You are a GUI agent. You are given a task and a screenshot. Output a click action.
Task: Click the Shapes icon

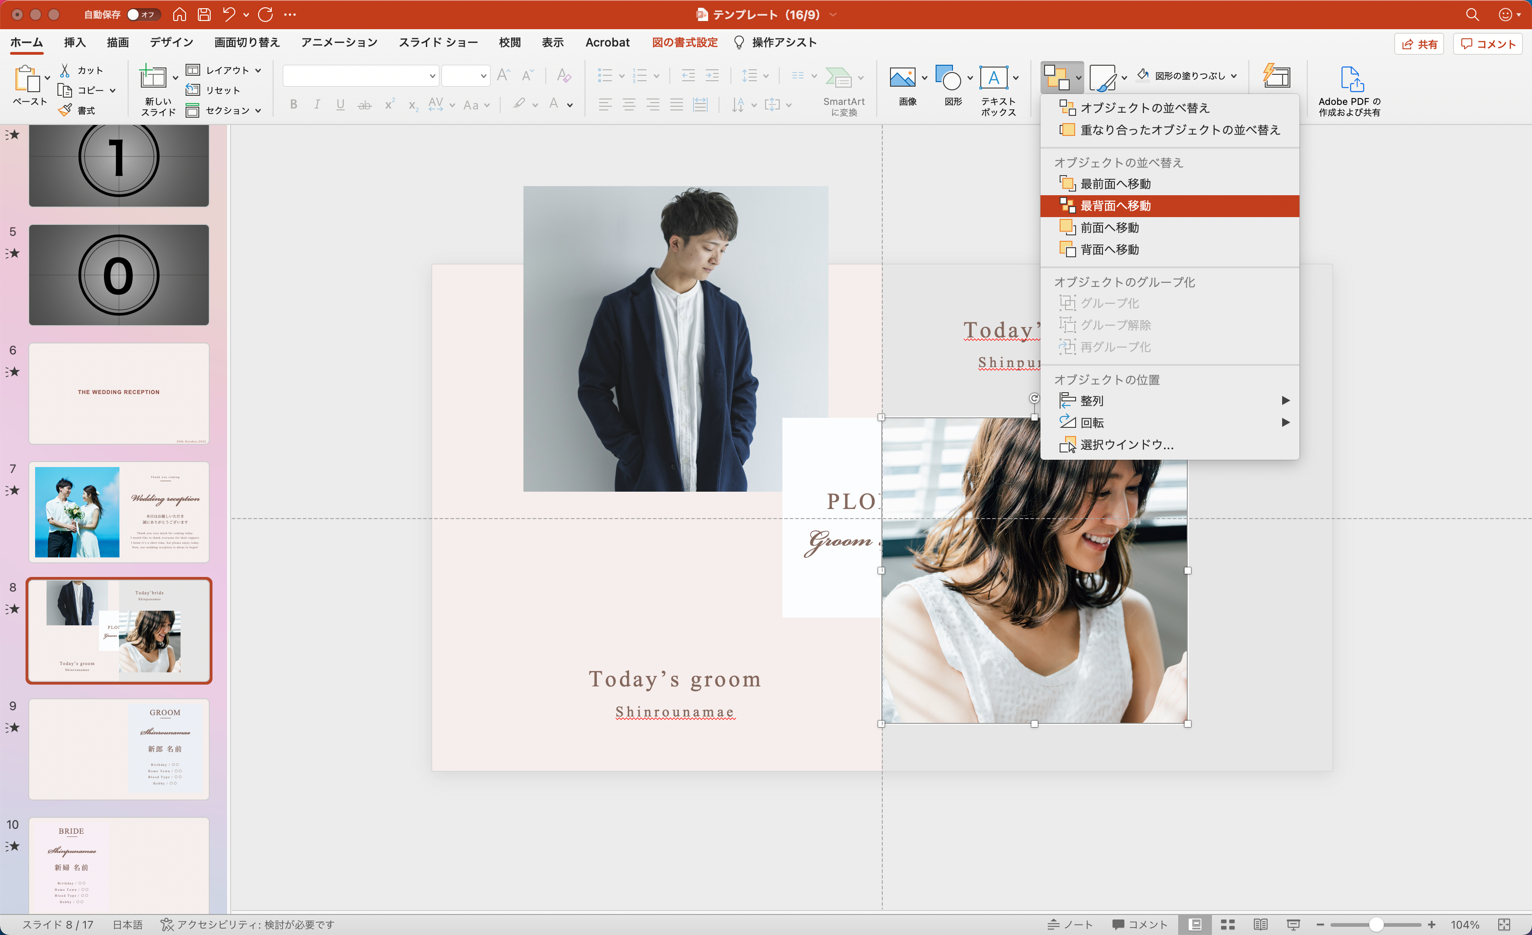point(948,78)
